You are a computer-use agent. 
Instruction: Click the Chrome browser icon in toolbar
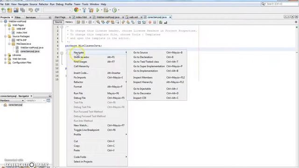click(x=76, y=10)
